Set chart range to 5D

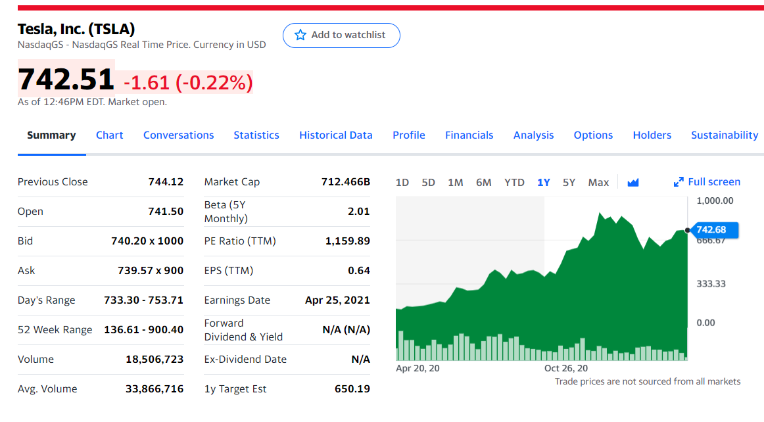point(428,182)
